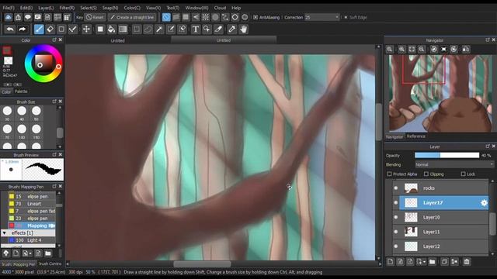This screenshot has height=279, width=497.
Task: Click the foreground color swatch
Action: (x=7, y=50)
